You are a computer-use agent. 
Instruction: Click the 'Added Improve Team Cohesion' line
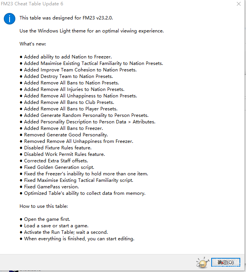tap(80, 70)
